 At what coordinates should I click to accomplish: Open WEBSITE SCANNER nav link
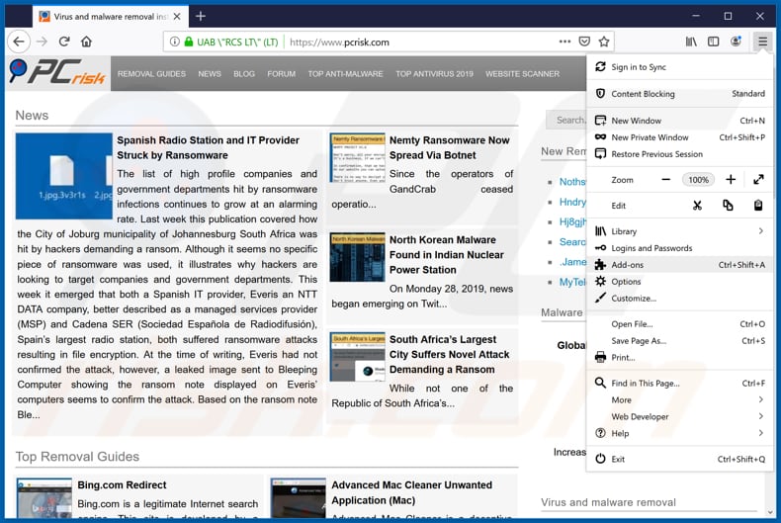coord(523,74)
